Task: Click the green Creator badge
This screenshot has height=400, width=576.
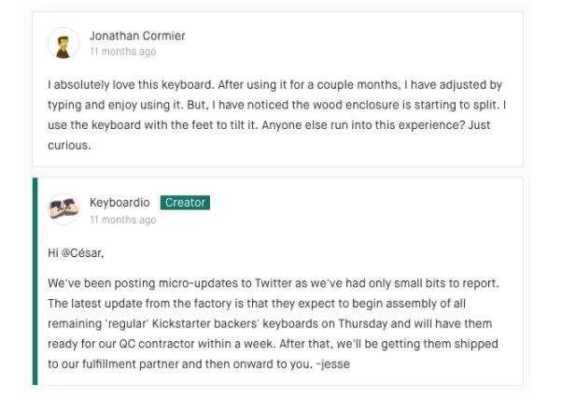Action: 185,203
